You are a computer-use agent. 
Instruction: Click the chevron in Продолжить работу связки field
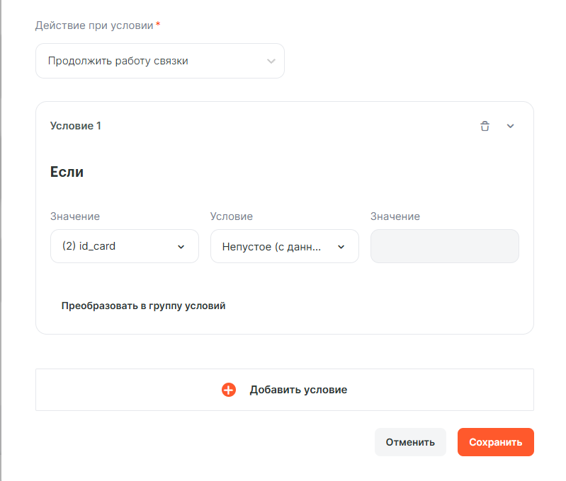point(271,61)
